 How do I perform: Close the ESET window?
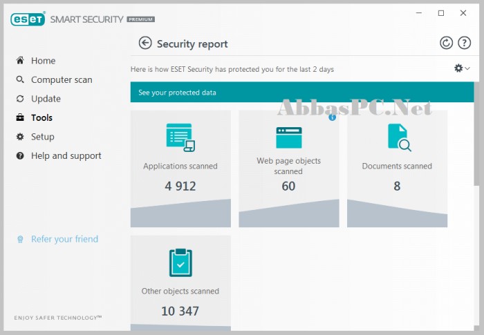tap(463, 13)
